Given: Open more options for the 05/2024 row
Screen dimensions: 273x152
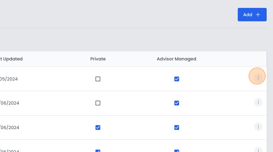Looking at the screenshot, I should point(258,78).
